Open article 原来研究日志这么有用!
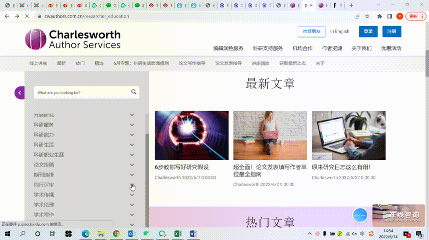This screenshot has width=429, height=240. click(341, 167)
